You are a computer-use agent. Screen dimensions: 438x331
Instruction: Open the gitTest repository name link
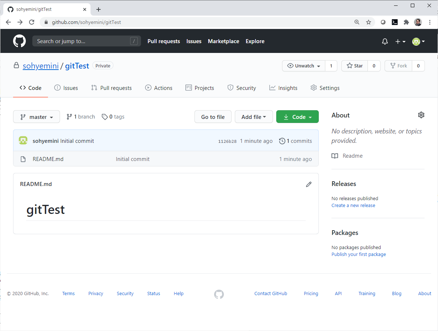pyautogui.click(x=77, y=66)
